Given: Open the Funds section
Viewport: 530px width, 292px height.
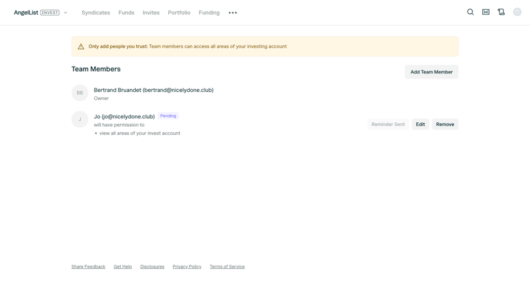Looking at the screenshot, I should [126, 13].
